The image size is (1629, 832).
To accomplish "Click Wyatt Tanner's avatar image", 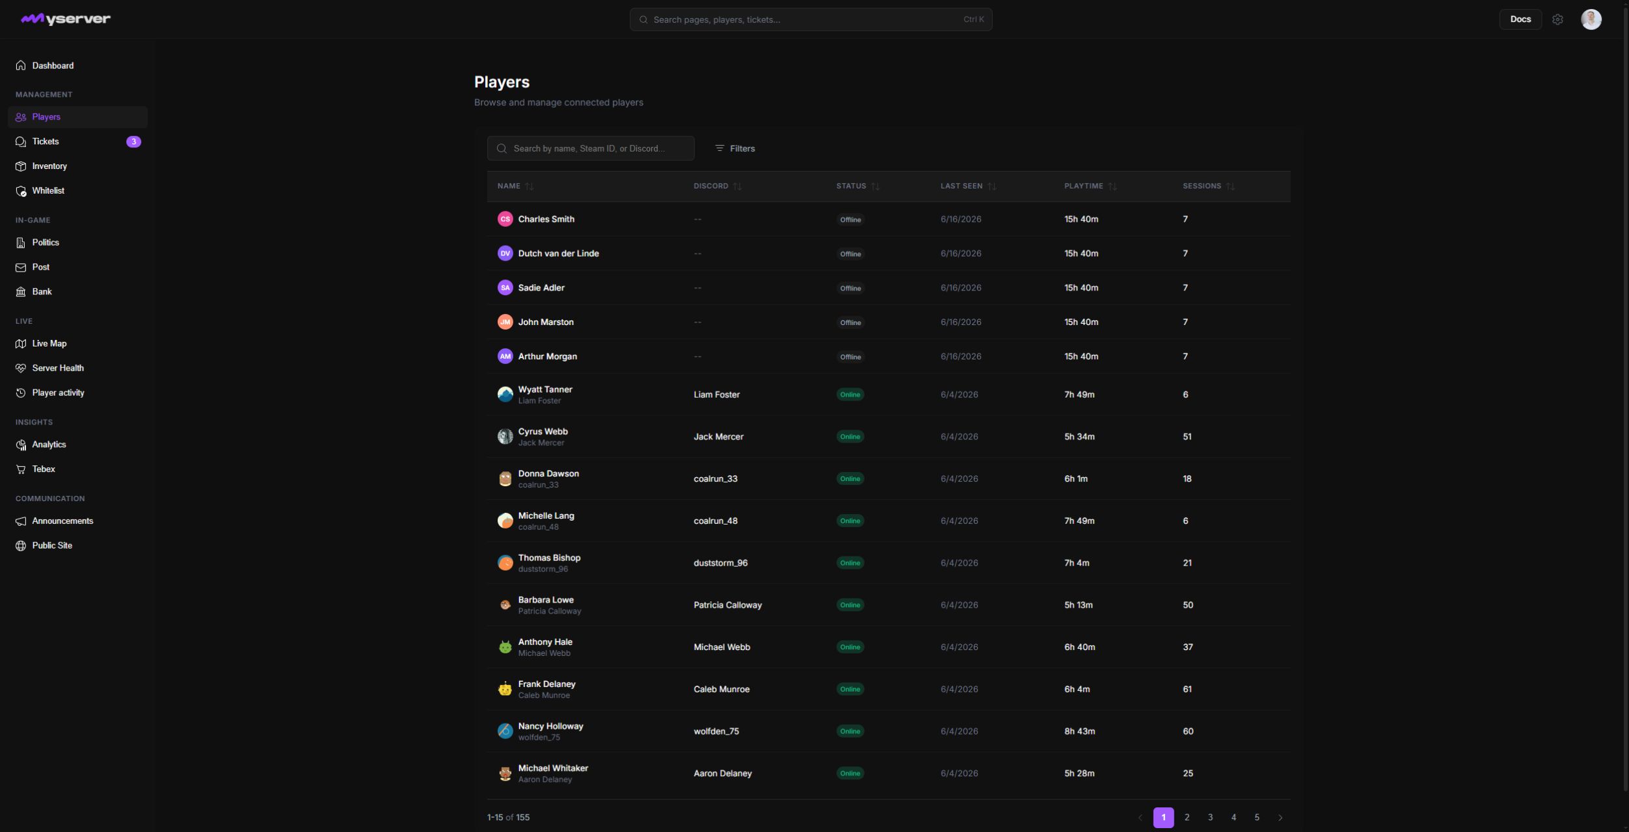I will [505, 395].
